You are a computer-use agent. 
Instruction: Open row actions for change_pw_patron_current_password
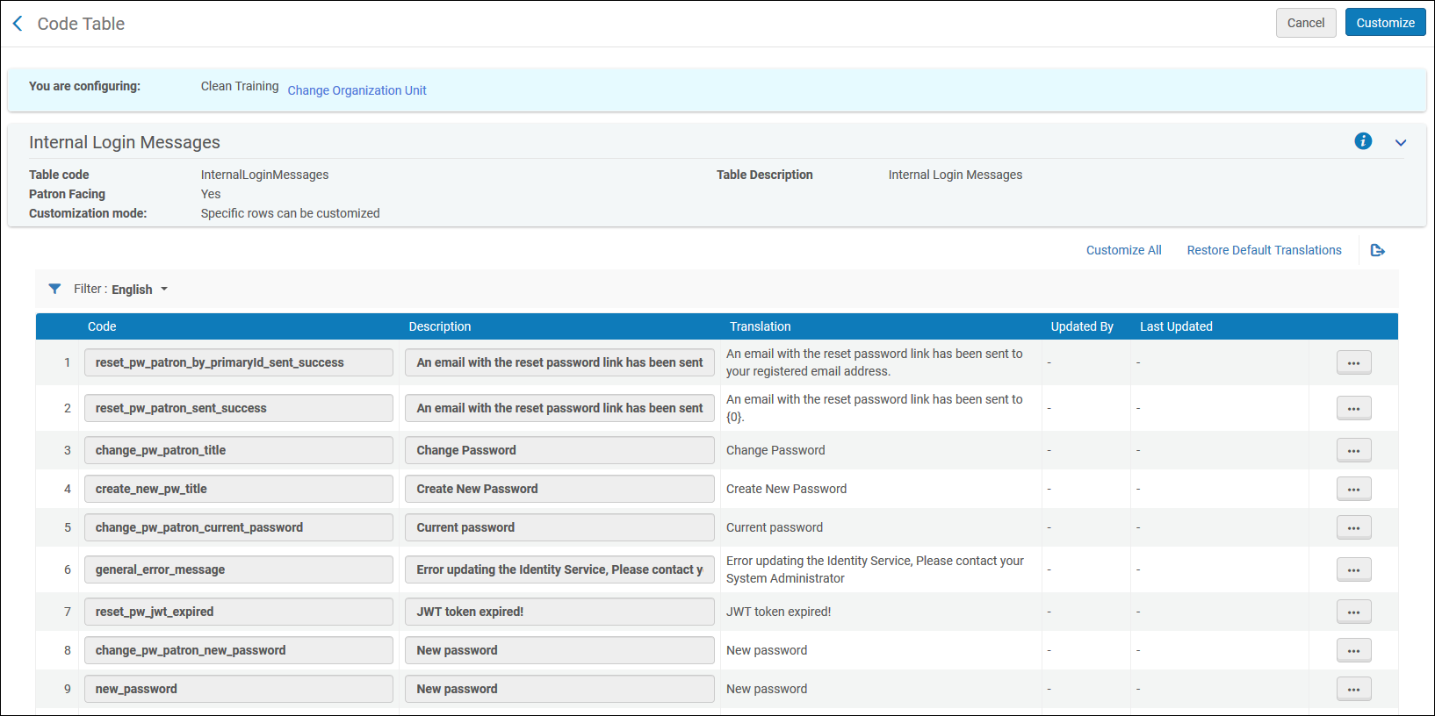coord(1353,527)
